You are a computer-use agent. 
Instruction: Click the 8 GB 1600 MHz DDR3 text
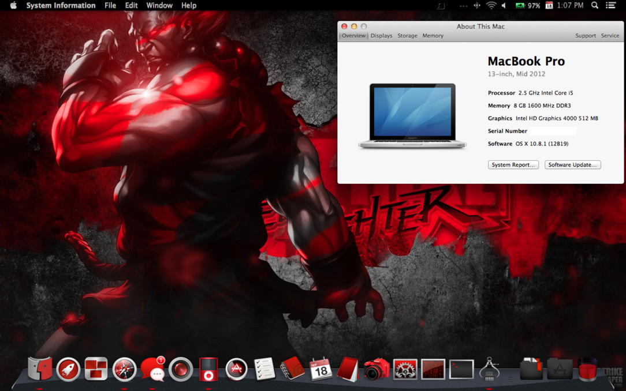542,106
